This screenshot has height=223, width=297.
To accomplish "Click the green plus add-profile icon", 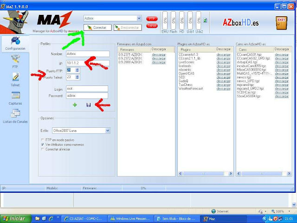I will pyautogui.click(x=75, y=105).
